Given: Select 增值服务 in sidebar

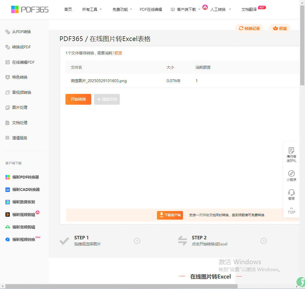Looking at the screenshot, I should pyautogui.click(x=20, y=138).
